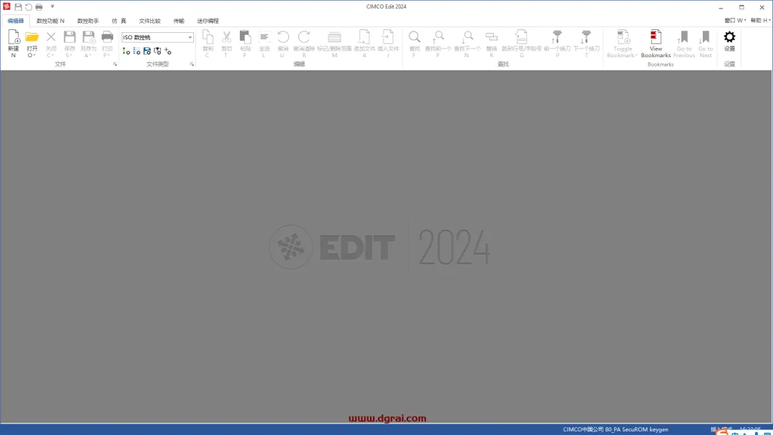Open a file with the 打开 folder icon
Screen dimensions: 773x435
click(x=32, y=37)
